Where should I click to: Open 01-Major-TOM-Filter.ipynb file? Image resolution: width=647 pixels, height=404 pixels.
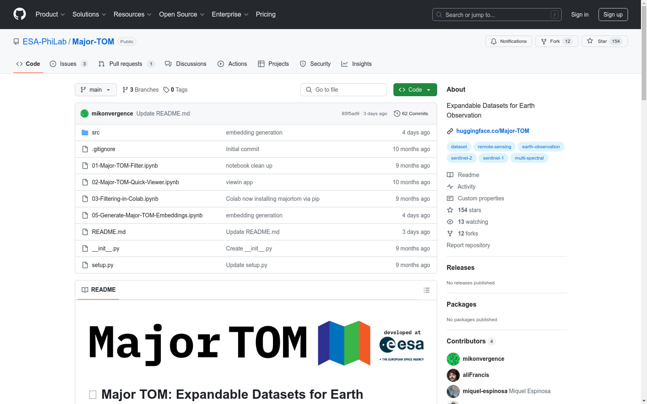125,166
